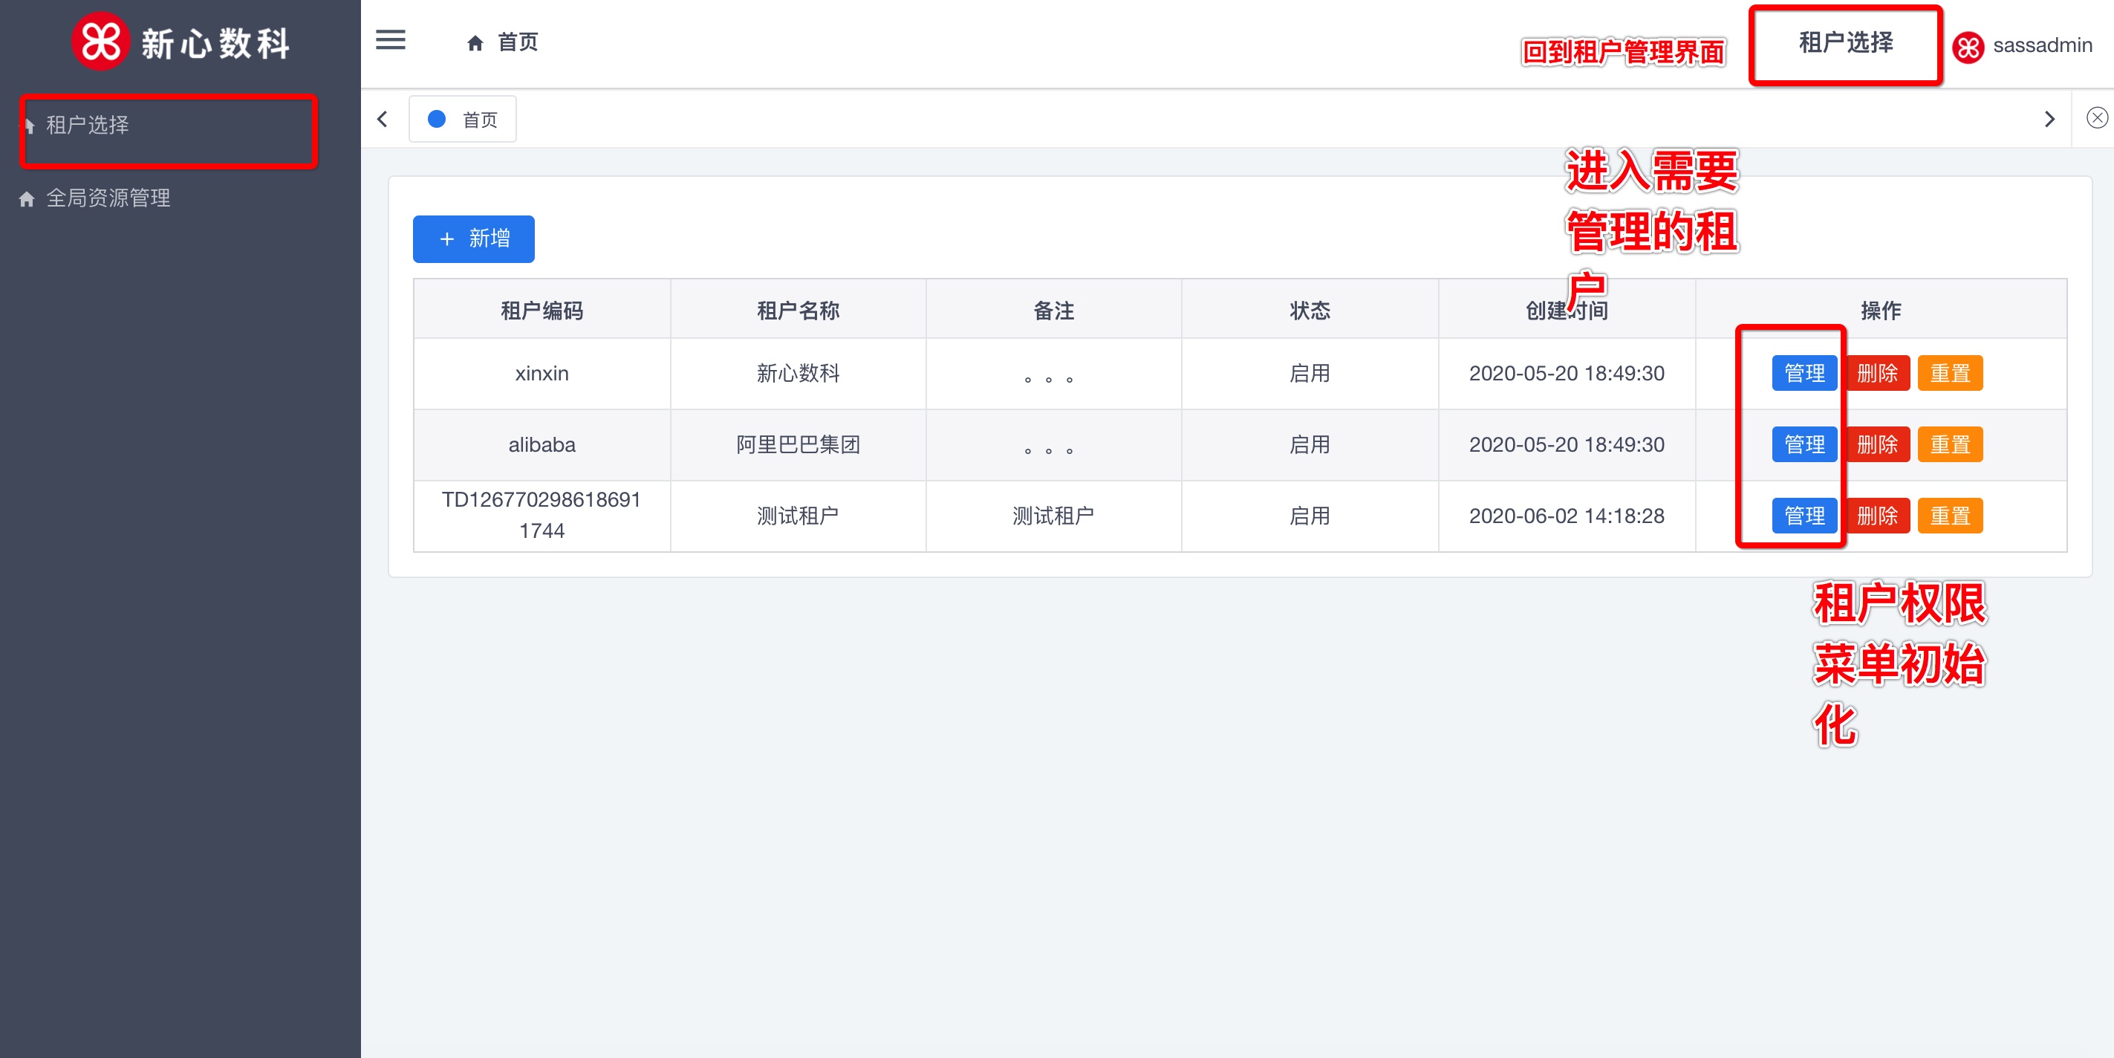Close all tabs with circled X icon
This screenshot has width=2114, height=1058.
click(x=2097, y=118)
